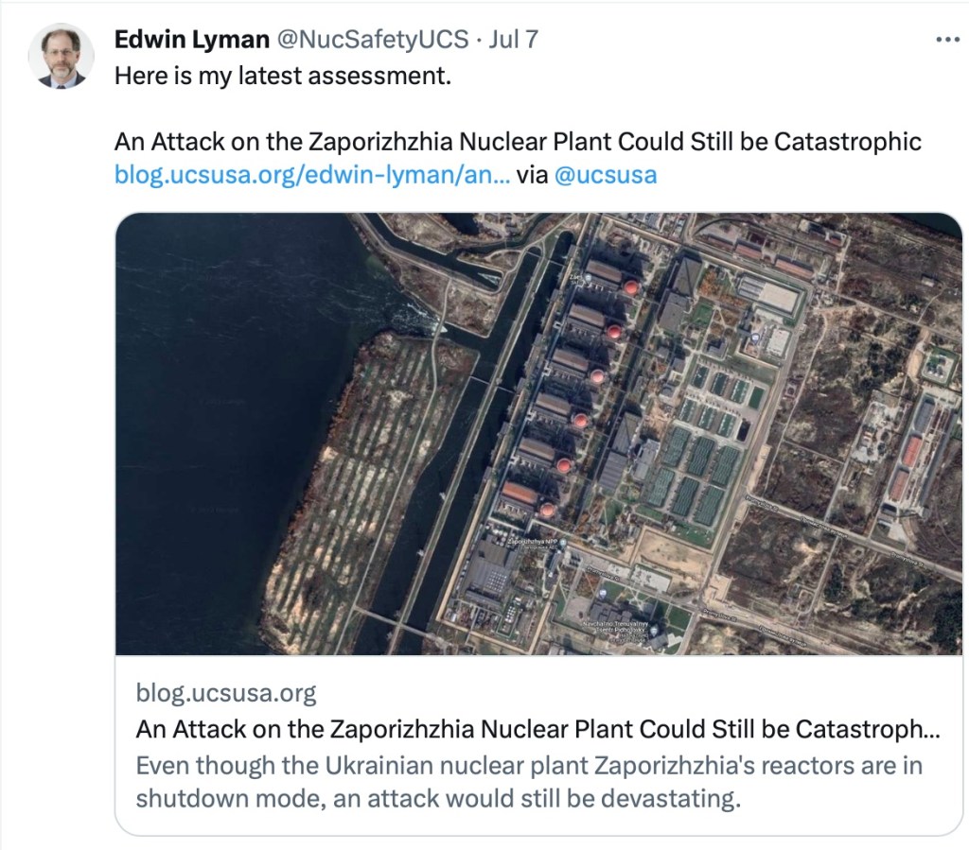
Task: Click the card description about shutdown mode
Action: click(528, 781)
